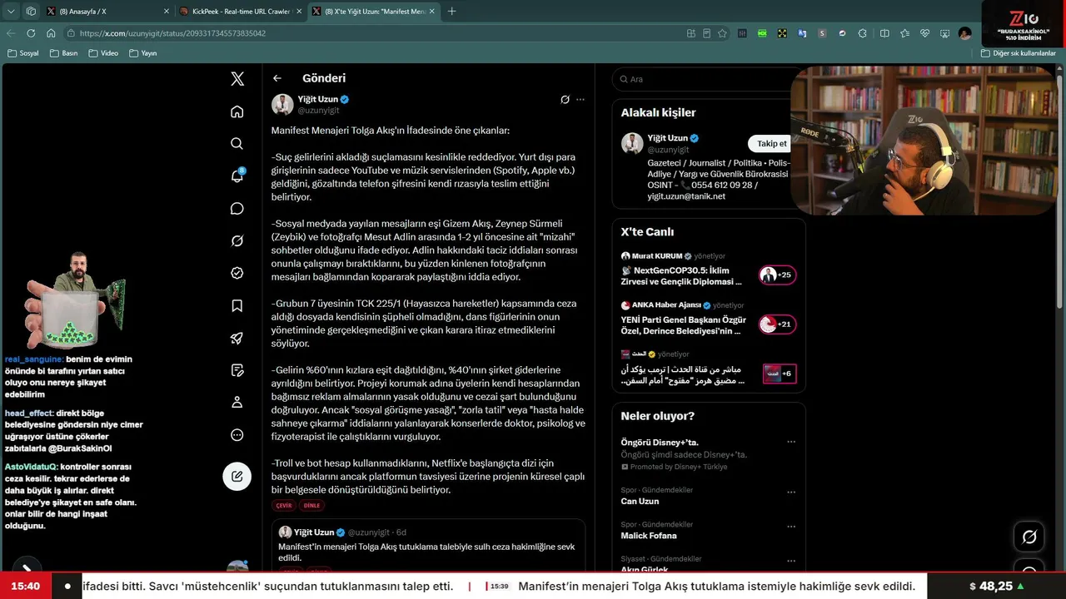Viewport: 1066px width, 599px height.
Task: Open Bookmarks icon in sidebar
Action: 237,305
